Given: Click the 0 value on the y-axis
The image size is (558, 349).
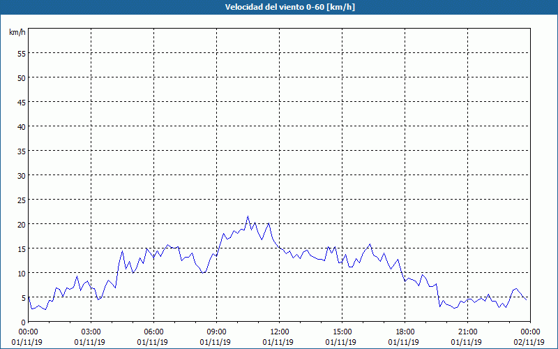Looking at the screenshot, I should [24, 322].
